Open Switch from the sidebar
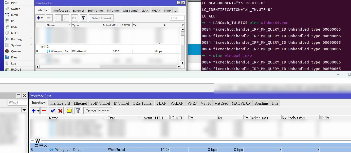Screen dimensions: 351x153 (15, 9)
